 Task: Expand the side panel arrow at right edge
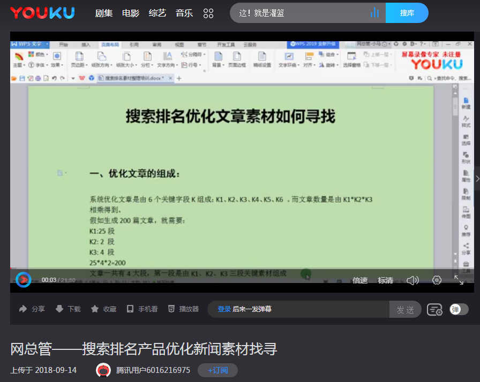coord(477,179)
